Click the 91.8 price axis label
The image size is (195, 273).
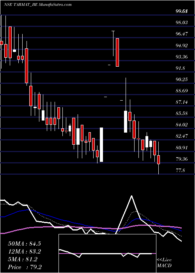180,68
